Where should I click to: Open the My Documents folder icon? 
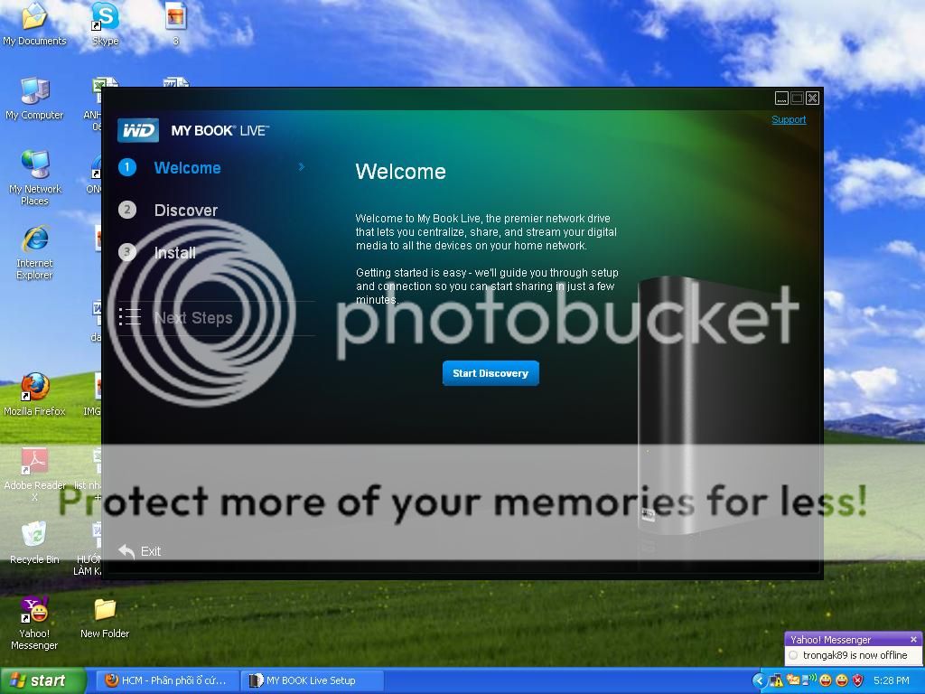tap(34, 18)
